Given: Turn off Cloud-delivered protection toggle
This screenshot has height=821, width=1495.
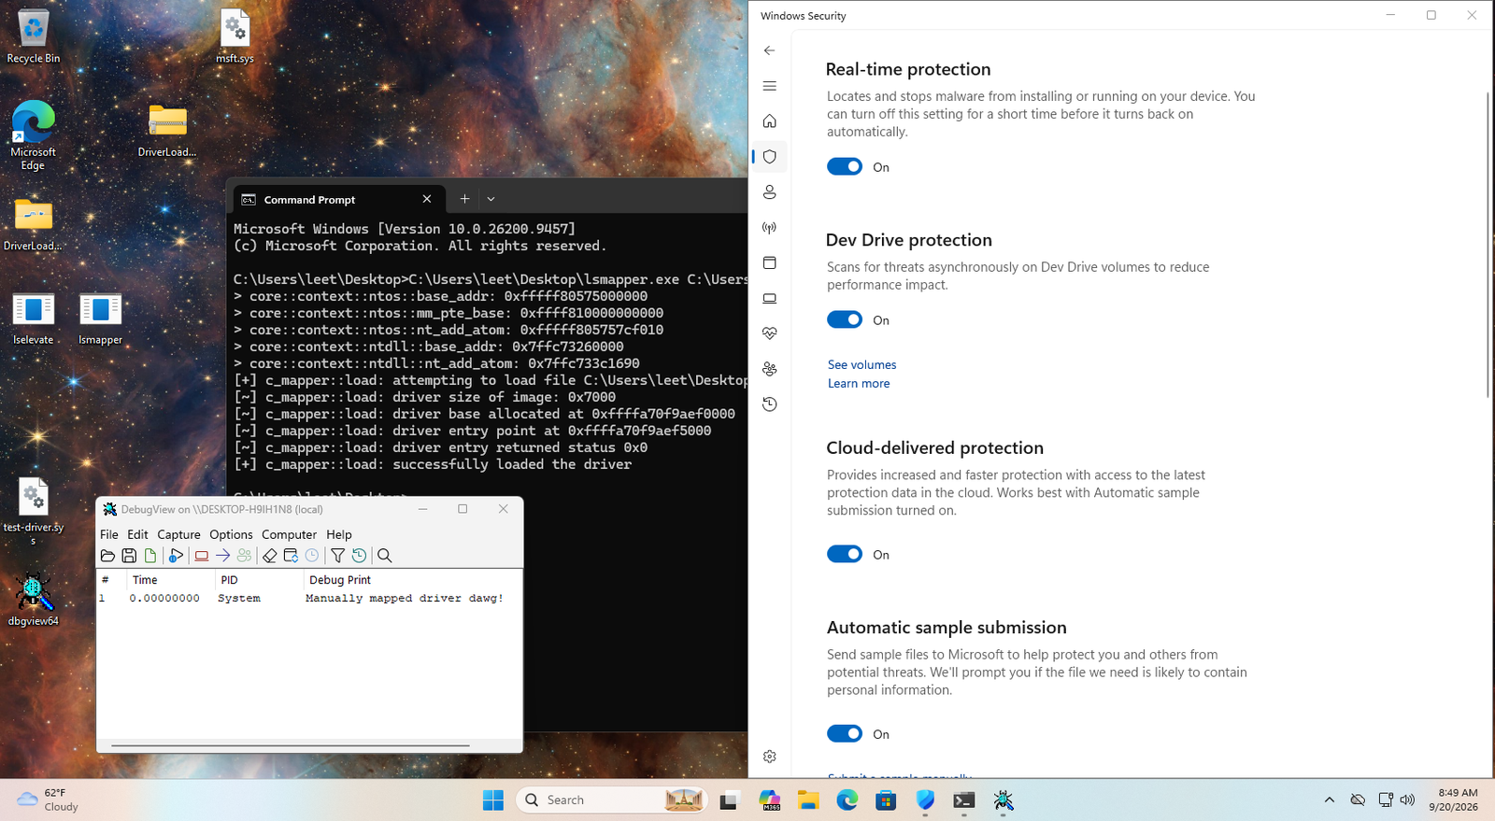Looking at the screenshot, I should pos(845,555).
